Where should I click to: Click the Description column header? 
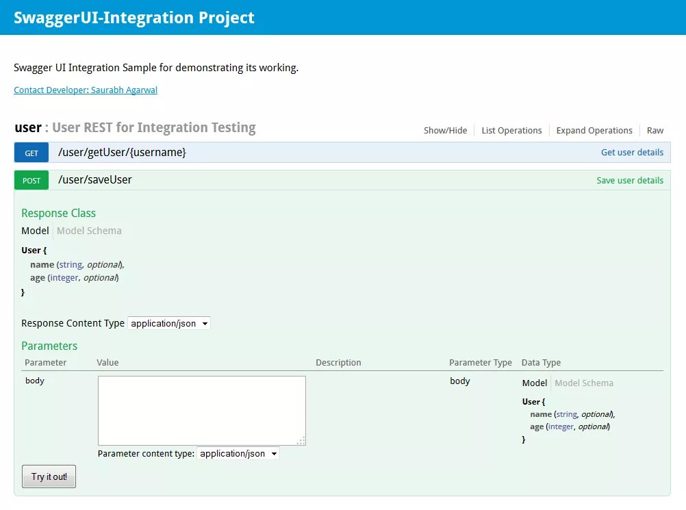pos(338,363)
